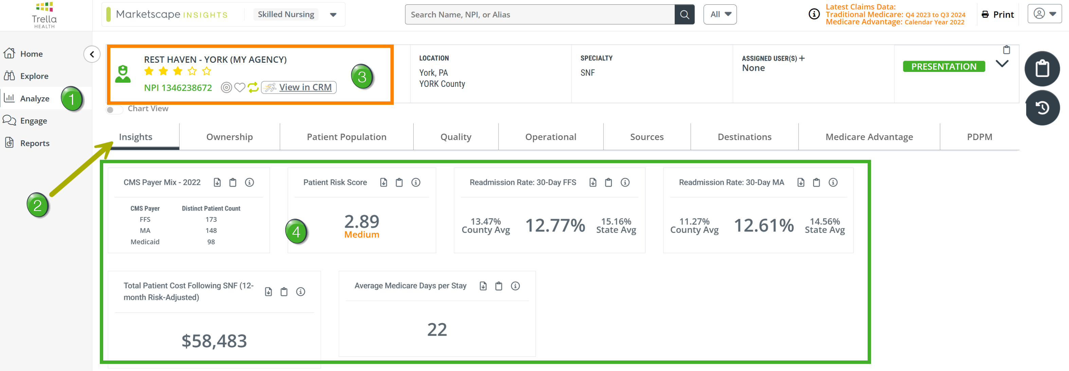Click NPI 1346238672 text
The image size is (1069, 371).
point(178,88)
